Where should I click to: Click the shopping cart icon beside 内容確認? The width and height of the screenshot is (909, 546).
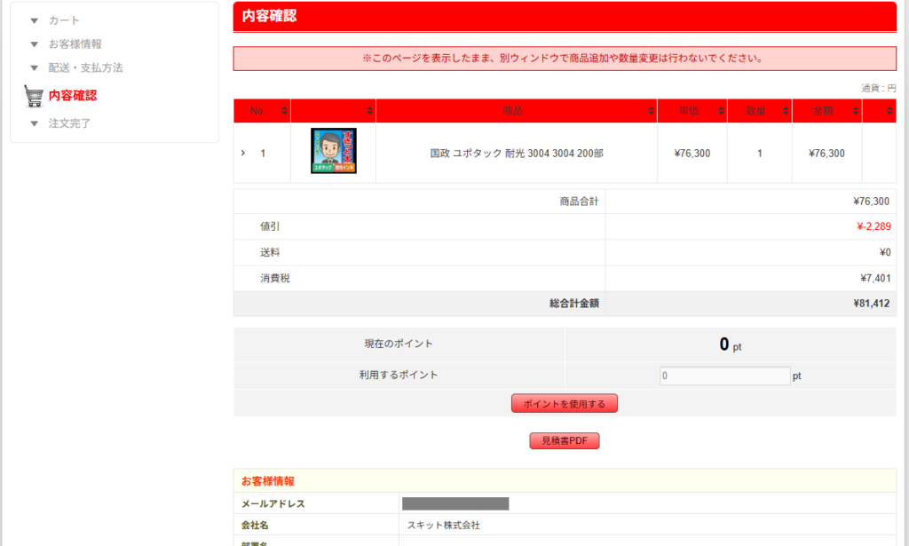[x=34, y=96]
